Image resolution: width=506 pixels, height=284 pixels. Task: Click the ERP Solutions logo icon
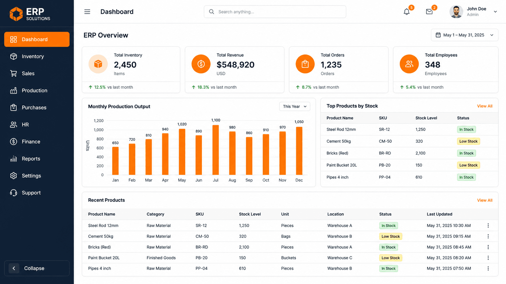[16, 14]
